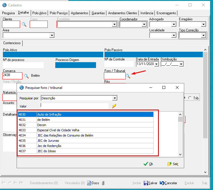Select row 4030 Auto de Infração

pyautogui.click(x=86, y=114)
